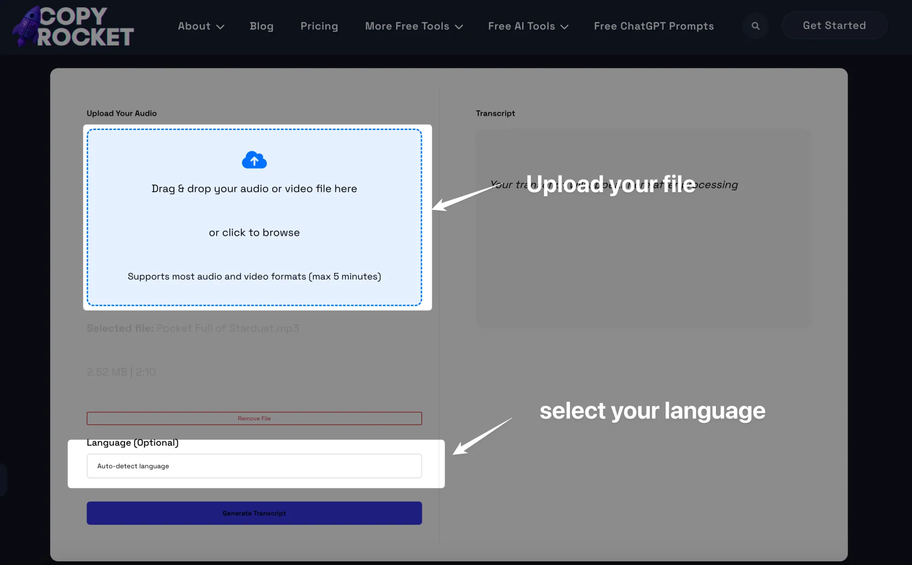Click the Upload Your Audio section label
Image resolution: width=912 pixels, height=565 pixels.
pyautogui.click(x=121, y=113)
